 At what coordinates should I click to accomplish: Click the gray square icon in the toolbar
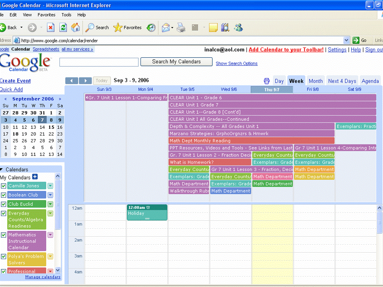[x=195, y=28]
